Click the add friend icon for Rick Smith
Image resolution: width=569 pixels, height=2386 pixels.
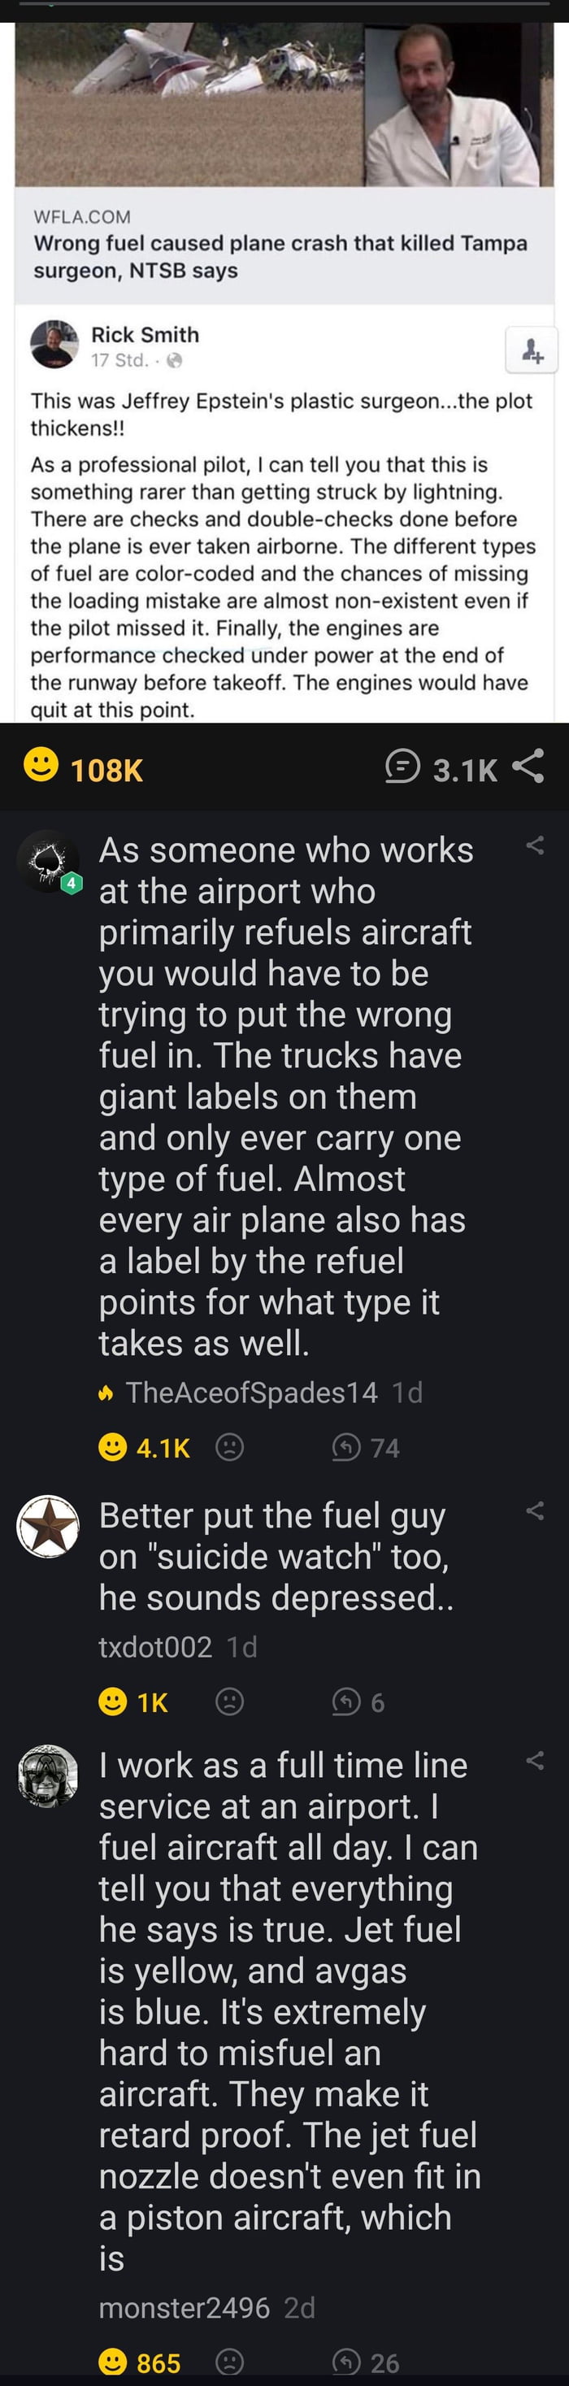coord(532,350)
